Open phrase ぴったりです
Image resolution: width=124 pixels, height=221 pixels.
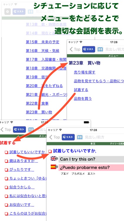(21, 170)
